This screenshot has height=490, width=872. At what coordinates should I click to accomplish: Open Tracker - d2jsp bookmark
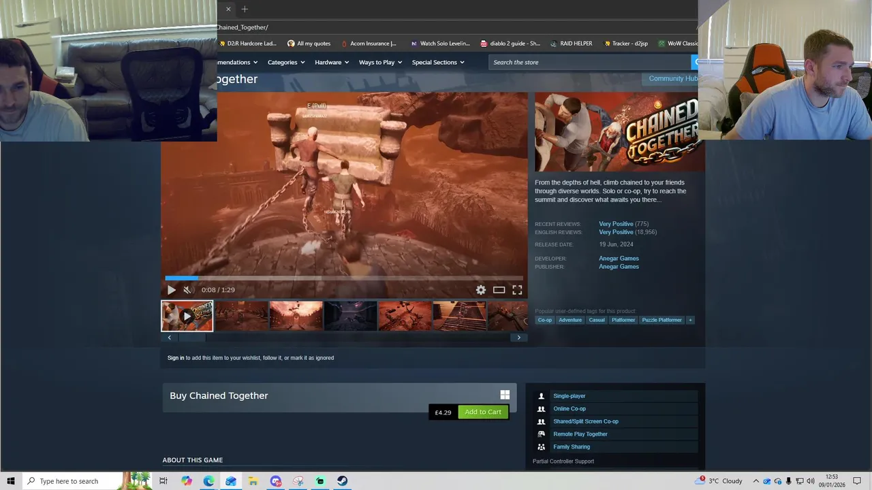pos(625,44)
